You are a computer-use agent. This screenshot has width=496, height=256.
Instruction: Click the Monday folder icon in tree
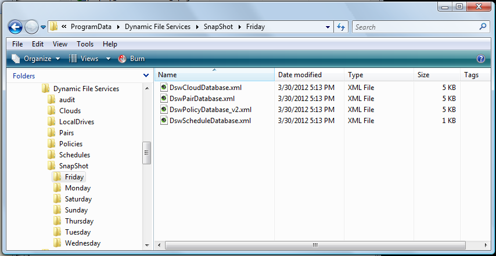coord(57,188)
